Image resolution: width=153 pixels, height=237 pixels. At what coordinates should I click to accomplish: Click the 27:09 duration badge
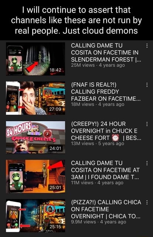click(x=55, y=109)
